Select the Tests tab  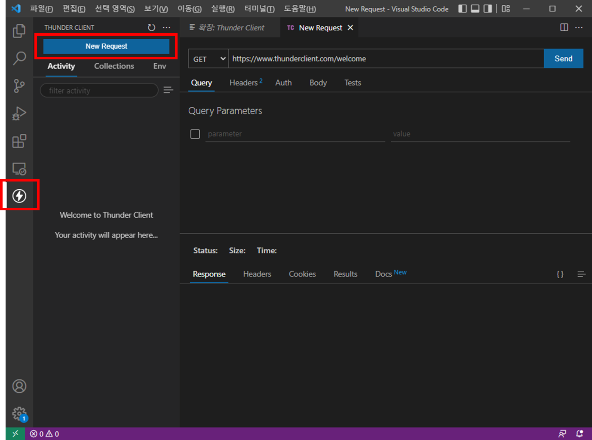coord(353,83)
